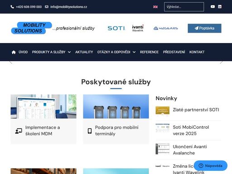Open the Ivanti Wavelink logo

pos(138,28)
